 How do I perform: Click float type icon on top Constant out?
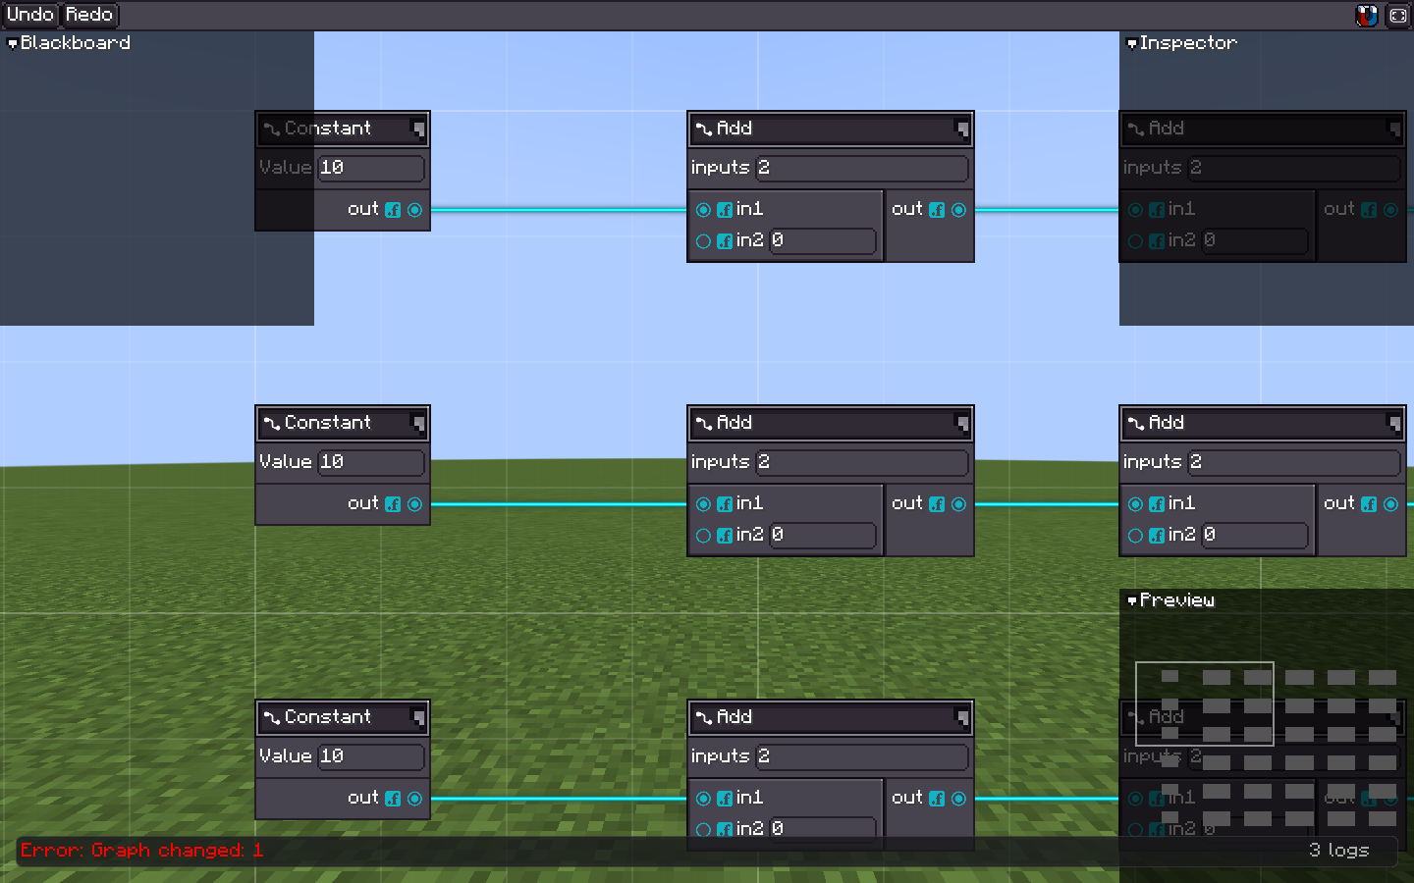[x=393, y=210]
